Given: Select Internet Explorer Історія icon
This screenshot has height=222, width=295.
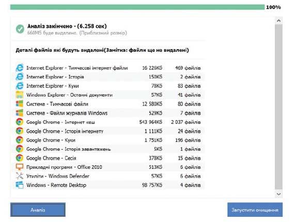Looking at the screenshot, I should click(x=20, y=77).
